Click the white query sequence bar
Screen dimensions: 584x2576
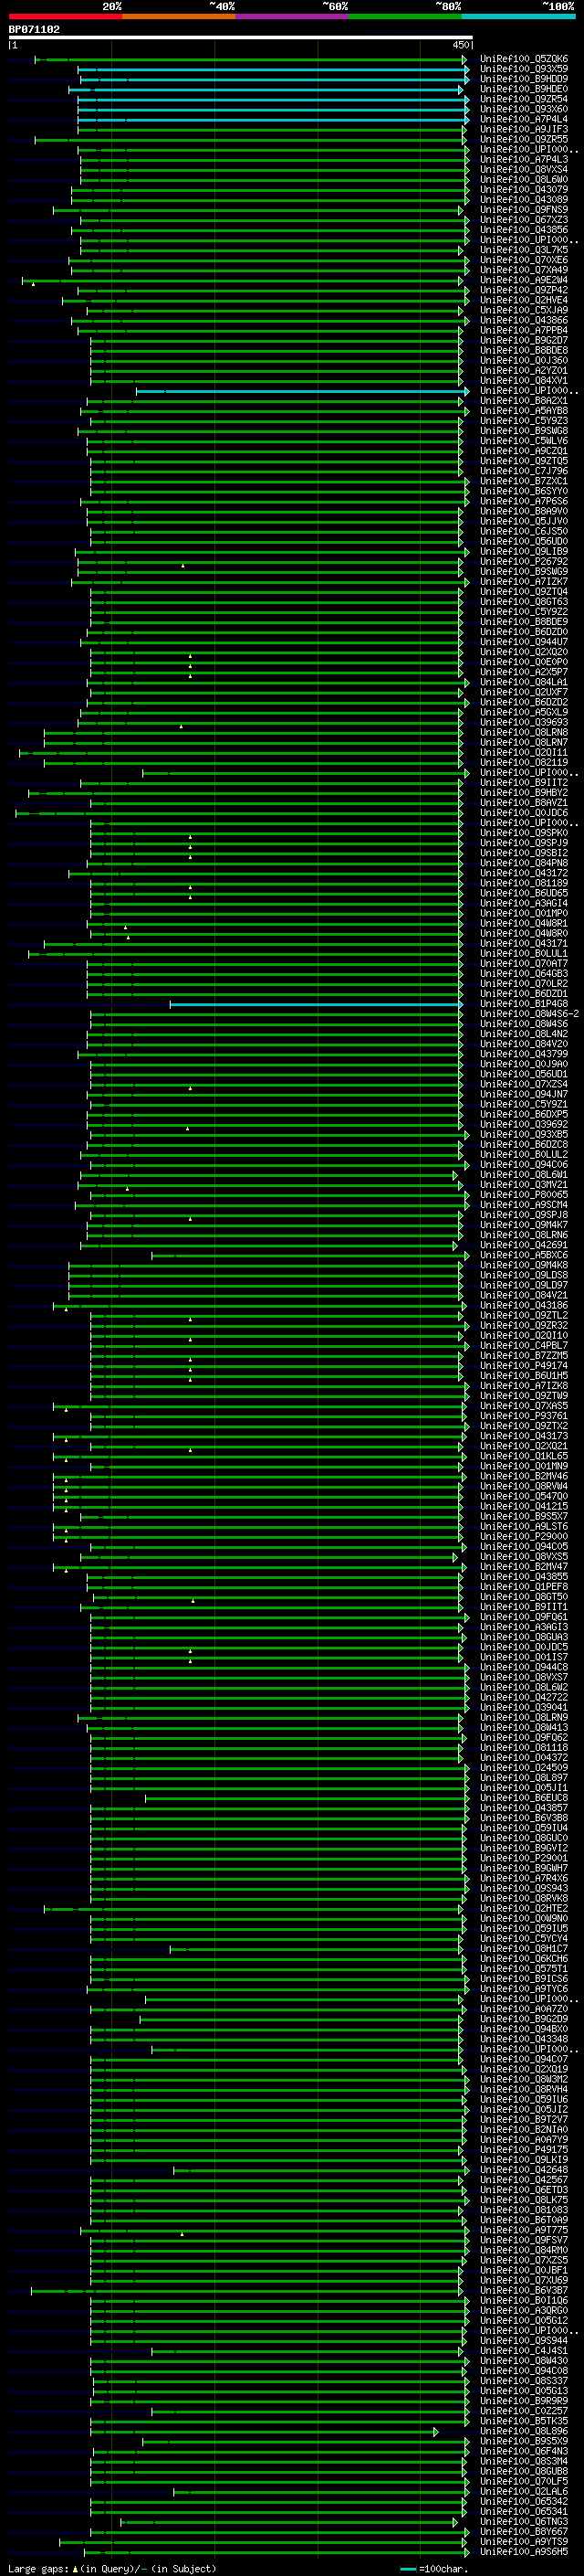[241, 37]
